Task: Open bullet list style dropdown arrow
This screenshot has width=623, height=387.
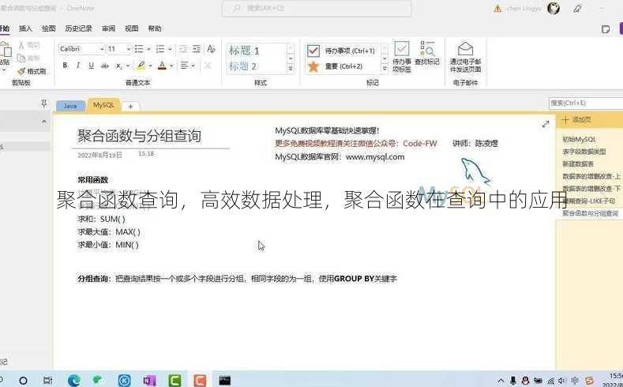Action: (148, 49)
